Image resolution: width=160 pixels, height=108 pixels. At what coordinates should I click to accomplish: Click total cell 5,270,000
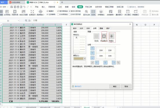[43, 101]
